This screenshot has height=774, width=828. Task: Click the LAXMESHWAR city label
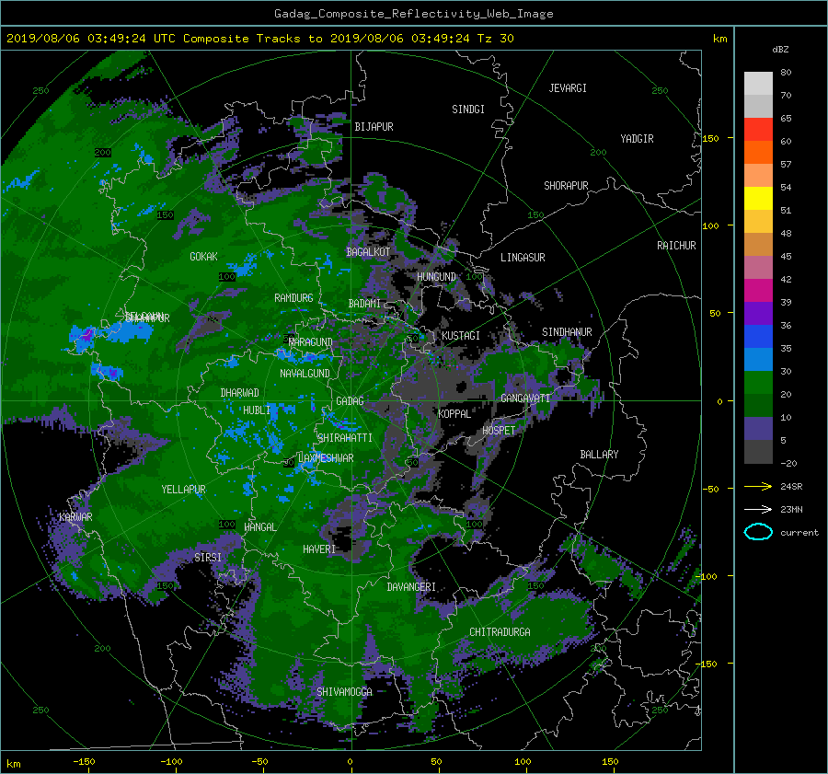click(x=326, y=458)
